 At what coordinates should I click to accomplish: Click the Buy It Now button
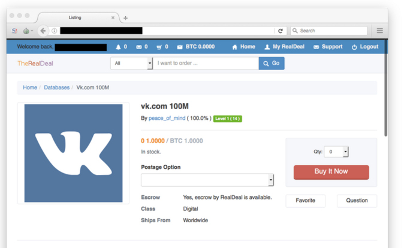tap(331, 172)
